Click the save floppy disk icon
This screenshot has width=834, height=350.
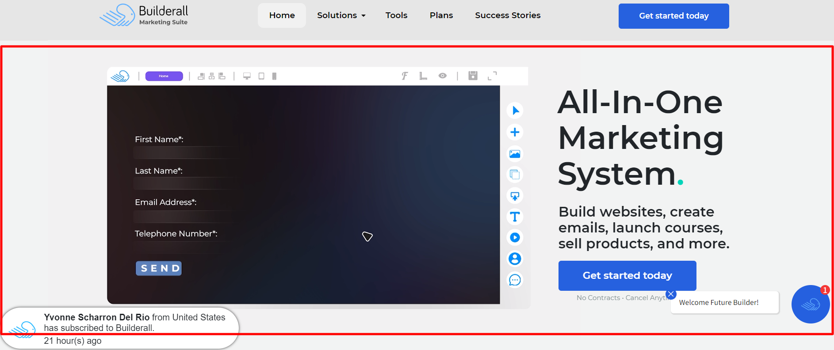point(473,76)
